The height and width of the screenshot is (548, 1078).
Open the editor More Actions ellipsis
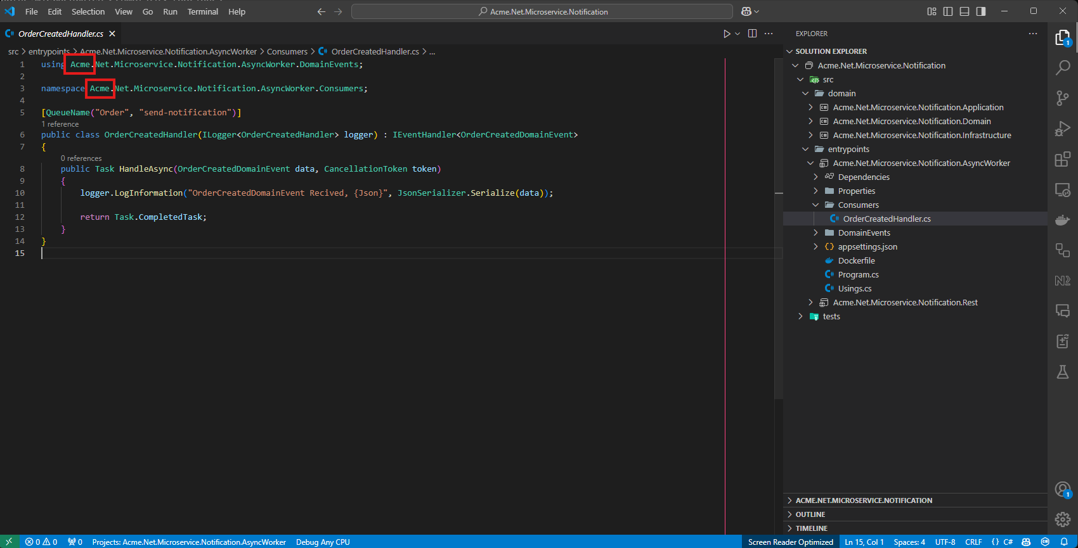[769, 34]
